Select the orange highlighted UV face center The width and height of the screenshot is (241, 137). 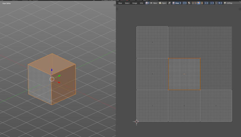pyautogui.click(x=184, y=74)
